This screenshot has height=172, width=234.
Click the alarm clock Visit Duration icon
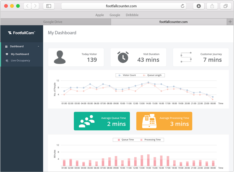(123, 57)
